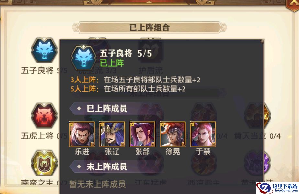Screen dimensions: 299x194
Task: Select the blue wolf 五子良将 combo icon
Action: tap(44, 50)
